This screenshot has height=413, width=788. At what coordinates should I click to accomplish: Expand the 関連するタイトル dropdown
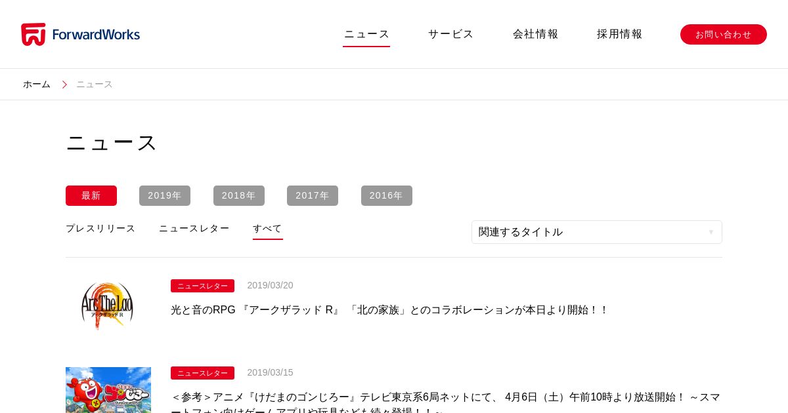coord(597,232)
